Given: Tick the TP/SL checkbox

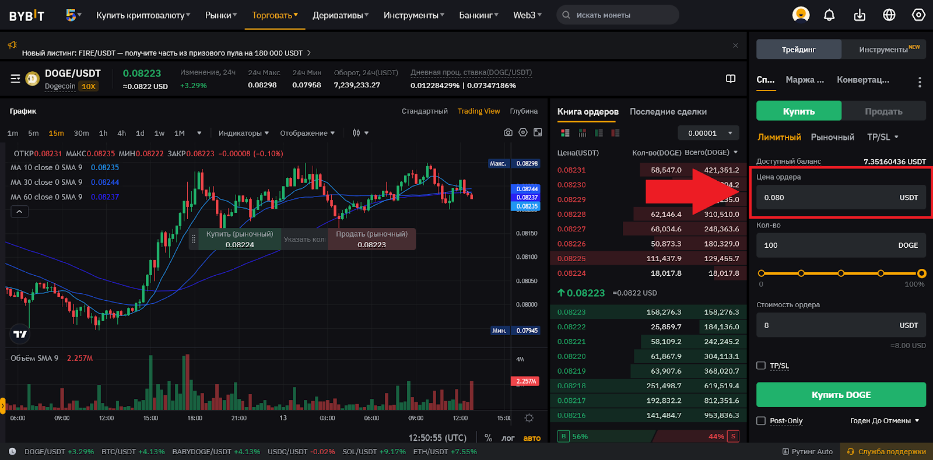Looking at the screenshot, I should (760, 366).
